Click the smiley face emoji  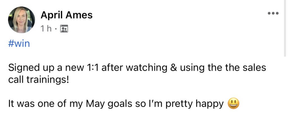[x=234, y=104]
